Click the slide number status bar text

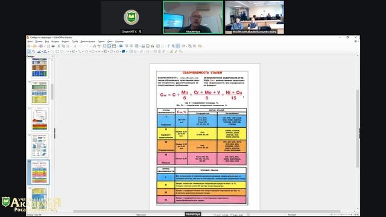[x=34, y=215]
